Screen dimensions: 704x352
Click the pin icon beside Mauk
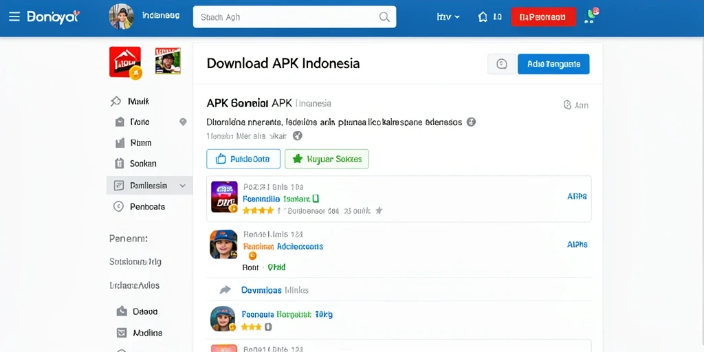point(115,102)
